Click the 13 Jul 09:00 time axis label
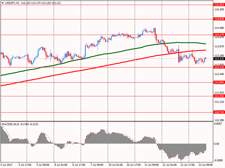 coord(206,165)
